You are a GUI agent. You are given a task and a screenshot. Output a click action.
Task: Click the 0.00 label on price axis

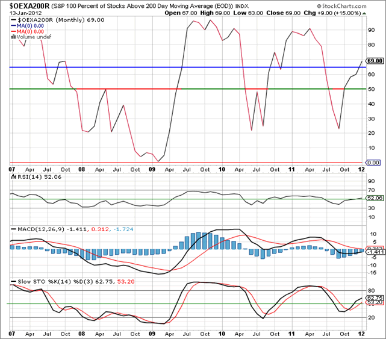pos(375,163)
